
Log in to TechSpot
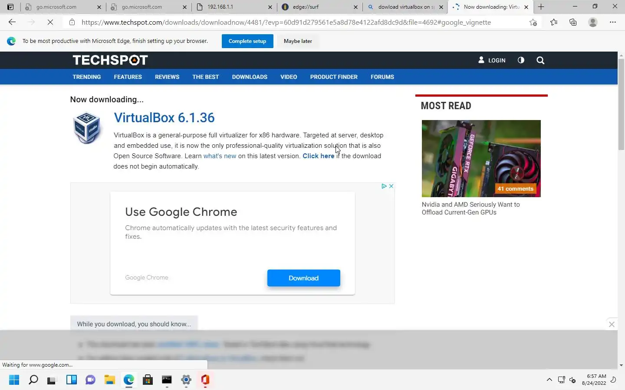[x=492, y=60]
